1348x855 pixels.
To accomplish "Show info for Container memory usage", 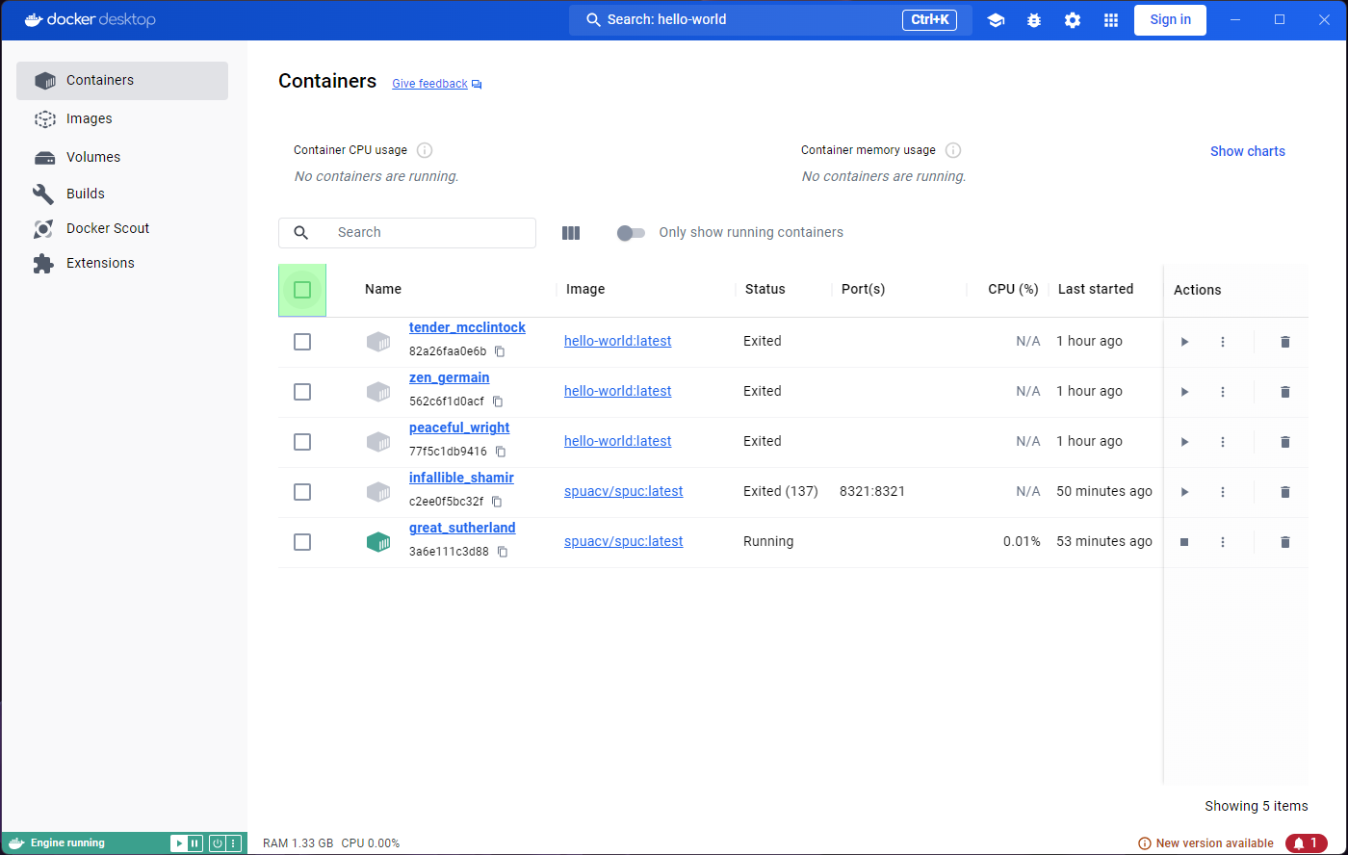I will [x=953, y=150].
